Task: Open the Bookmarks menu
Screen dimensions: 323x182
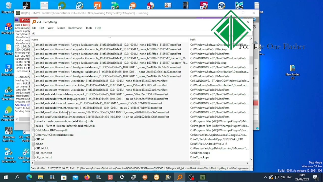Action: pos(75,28)
